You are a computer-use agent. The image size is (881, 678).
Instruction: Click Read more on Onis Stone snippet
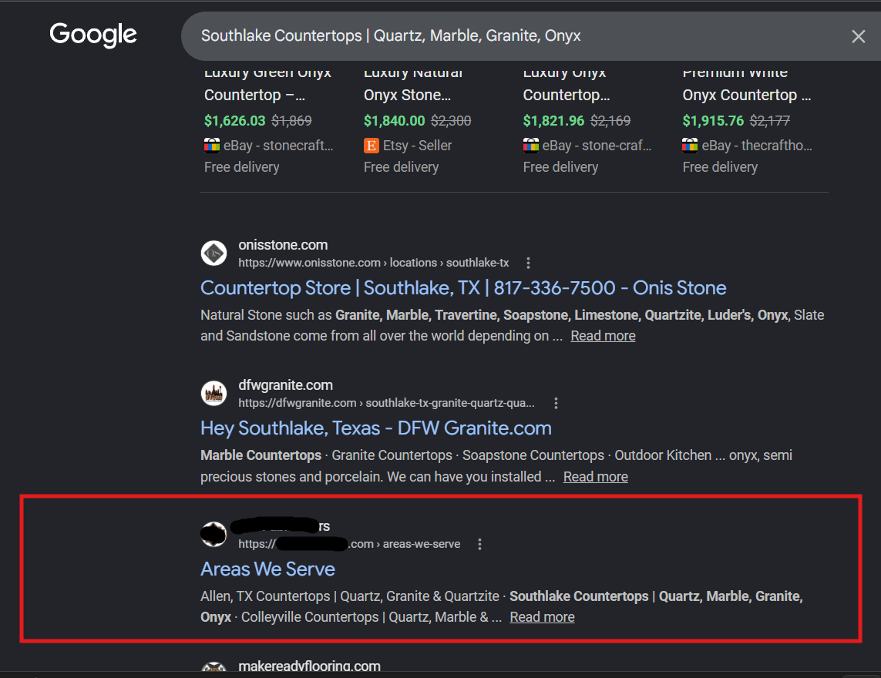tap(603, 336)
